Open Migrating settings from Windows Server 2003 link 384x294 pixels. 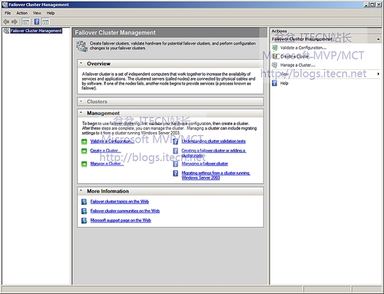pyautogui.click(x=216, y=175)
